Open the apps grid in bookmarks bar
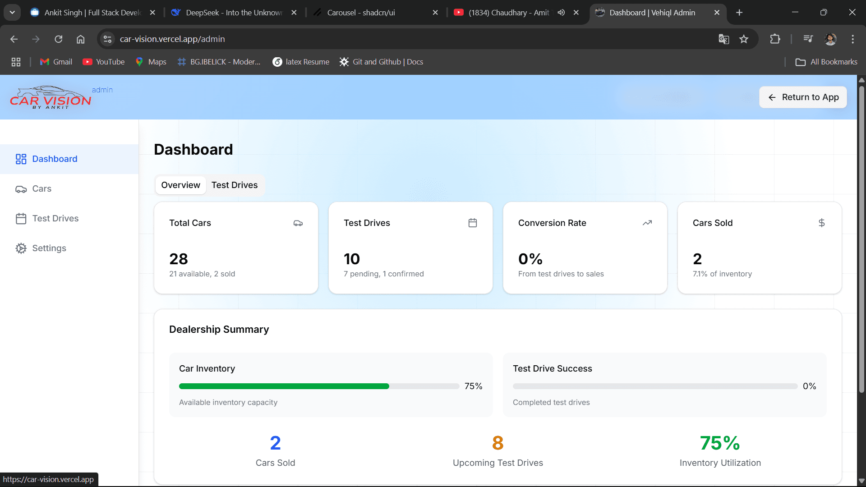Image resolution: width=866 pixels, height=487 pixels. (16, 62)
